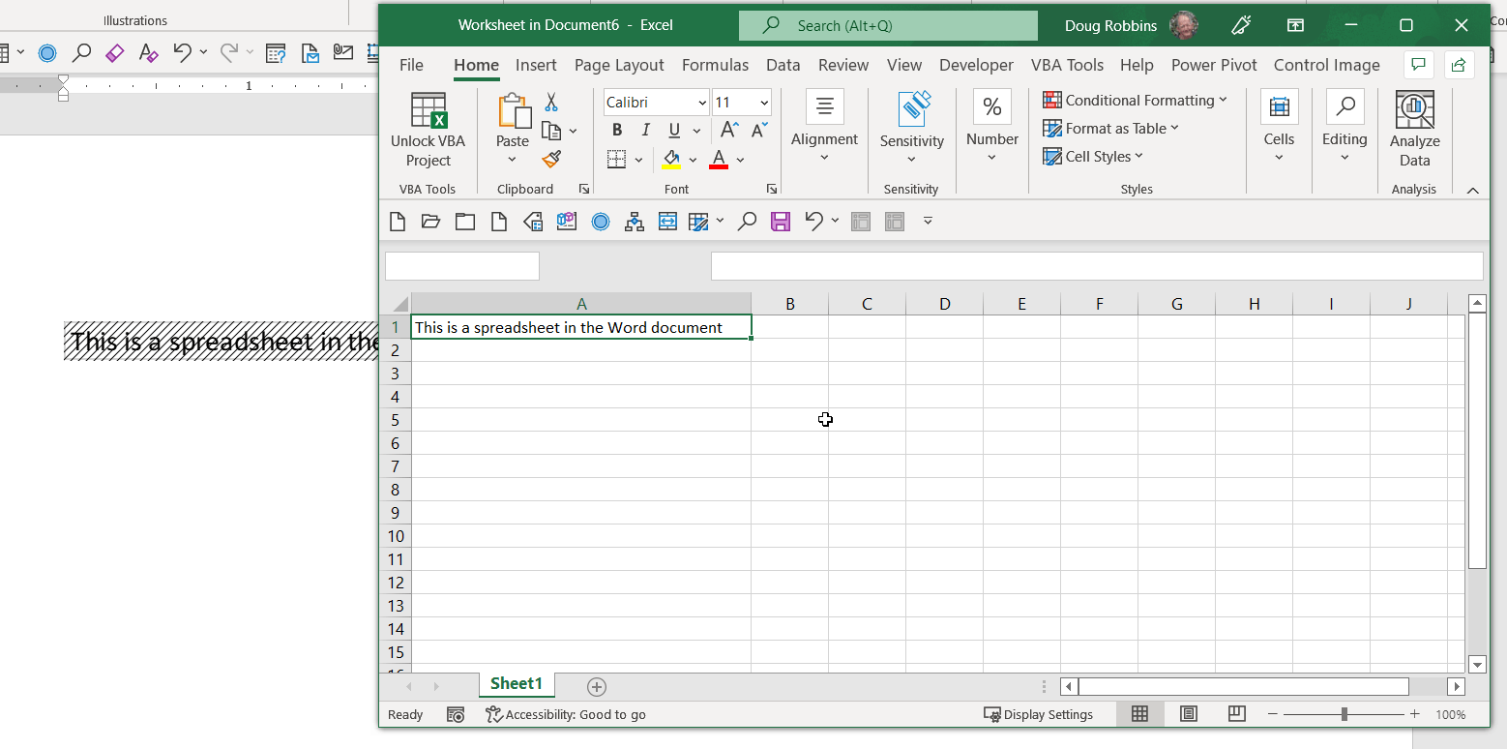The image size is (1507, 749).
Task: Open the Calibri font name dropdown
Action: tap(702, 103)
